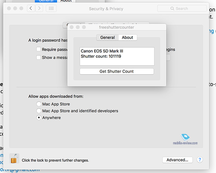Viewport: 216px width, 173px height.
Task: Click 'Click the lock to prevent further changes' text
Action: (x=55, y=160)
